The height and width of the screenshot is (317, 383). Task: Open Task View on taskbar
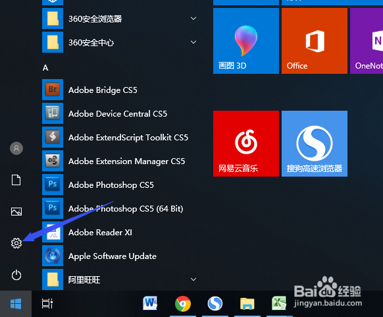47,304
